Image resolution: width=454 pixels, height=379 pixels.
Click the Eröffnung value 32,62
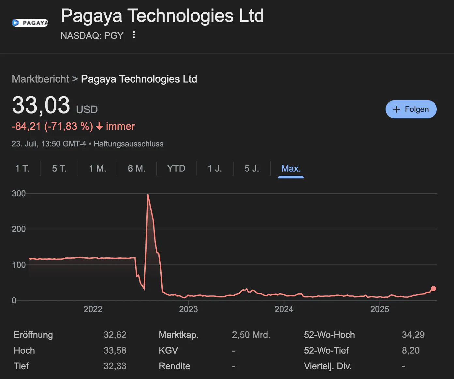[115, 335]
